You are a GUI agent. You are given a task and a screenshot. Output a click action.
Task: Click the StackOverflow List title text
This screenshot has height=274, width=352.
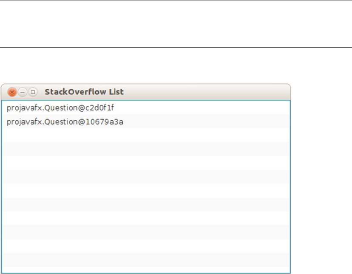84,92
